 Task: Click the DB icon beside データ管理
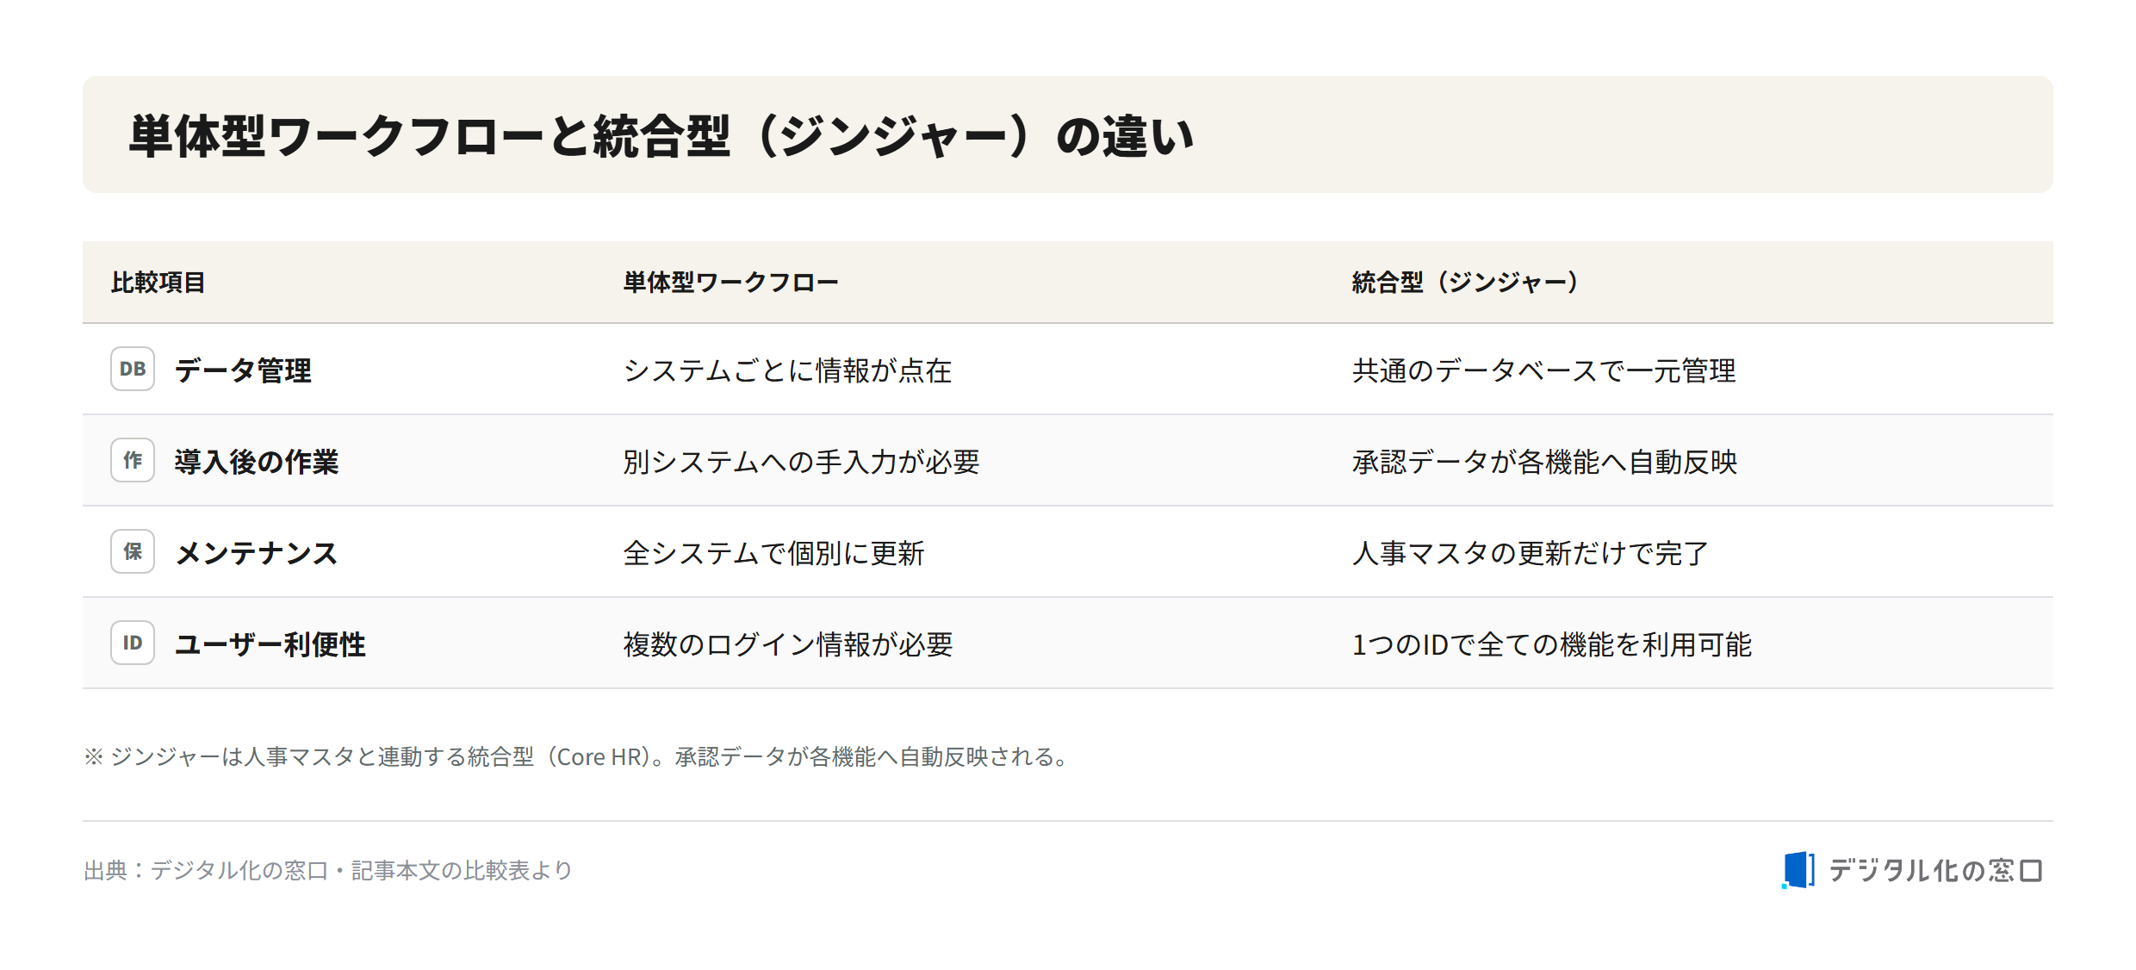tap(133, 369)
